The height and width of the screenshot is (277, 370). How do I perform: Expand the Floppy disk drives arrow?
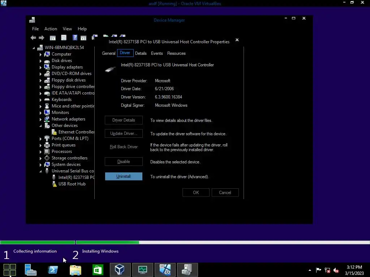40,80
